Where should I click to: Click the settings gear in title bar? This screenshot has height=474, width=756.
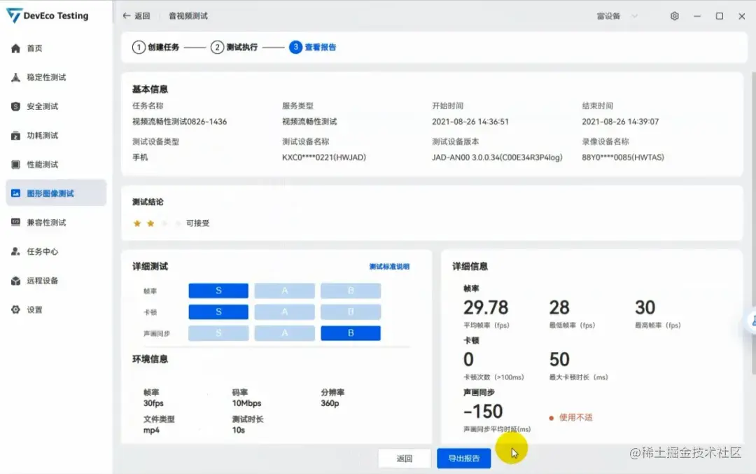click(675, 16)
